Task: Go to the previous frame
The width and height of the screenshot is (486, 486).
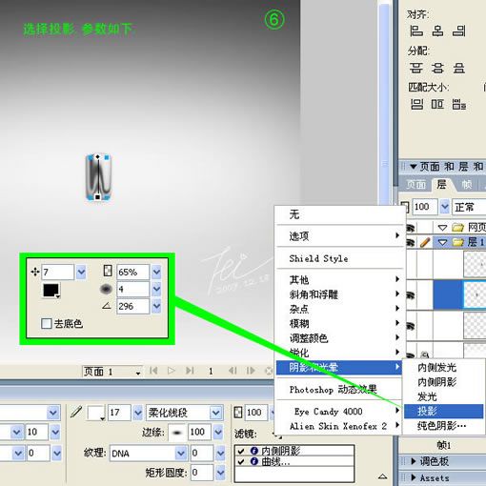Action: tap(233, 371)
